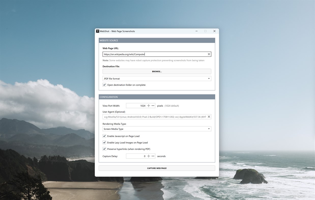
Task: Decrease Capture Delay with minus icon
Action: [x=153, y=156]
